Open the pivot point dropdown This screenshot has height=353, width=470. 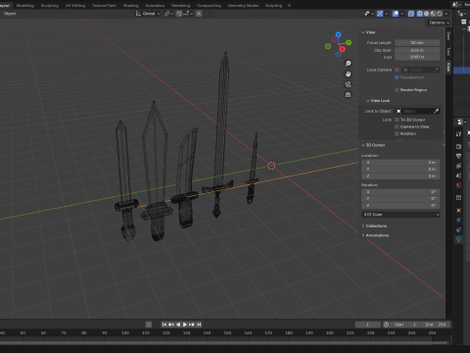(168, 14)
